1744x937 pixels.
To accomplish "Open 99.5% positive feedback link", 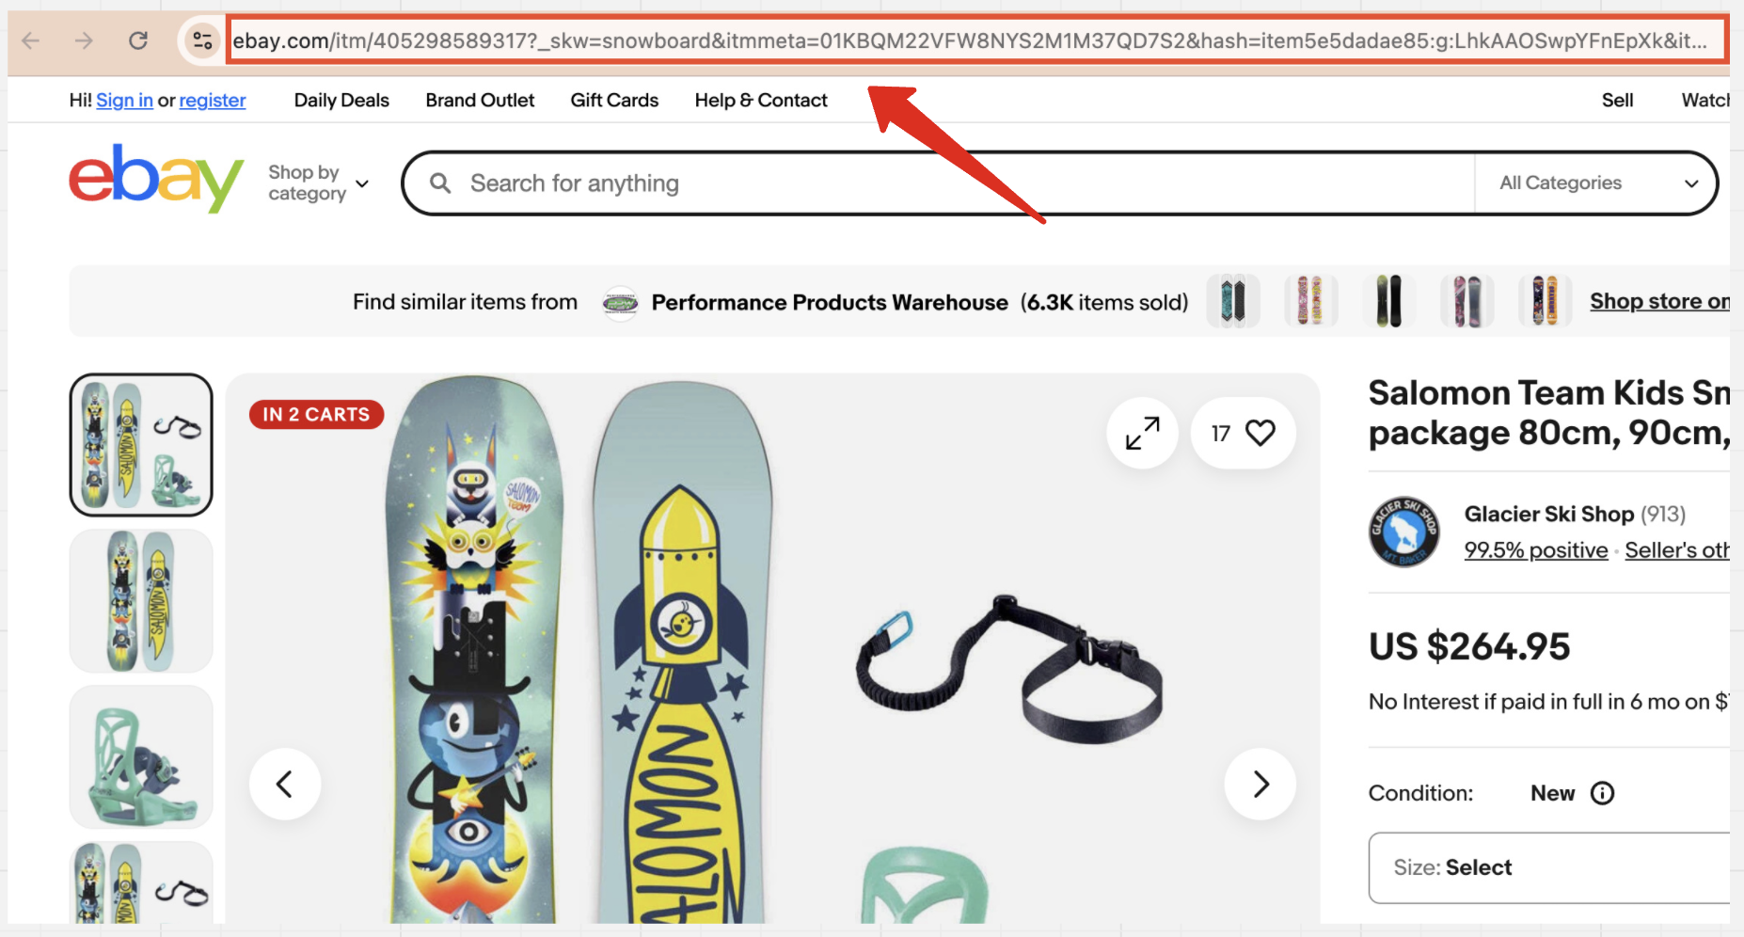I will (x=1535, y=550).
